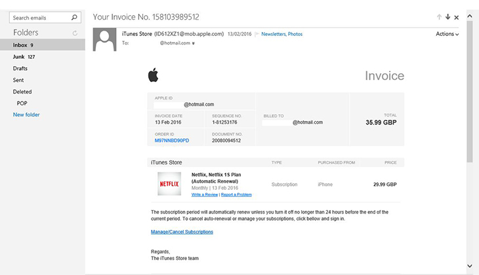
Task: Click sender name 'iTunes Store'
Action: coord(137,34)
